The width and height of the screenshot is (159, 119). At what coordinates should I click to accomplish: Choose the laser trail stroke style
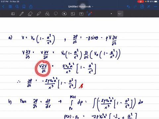click(x=120, y=14)
